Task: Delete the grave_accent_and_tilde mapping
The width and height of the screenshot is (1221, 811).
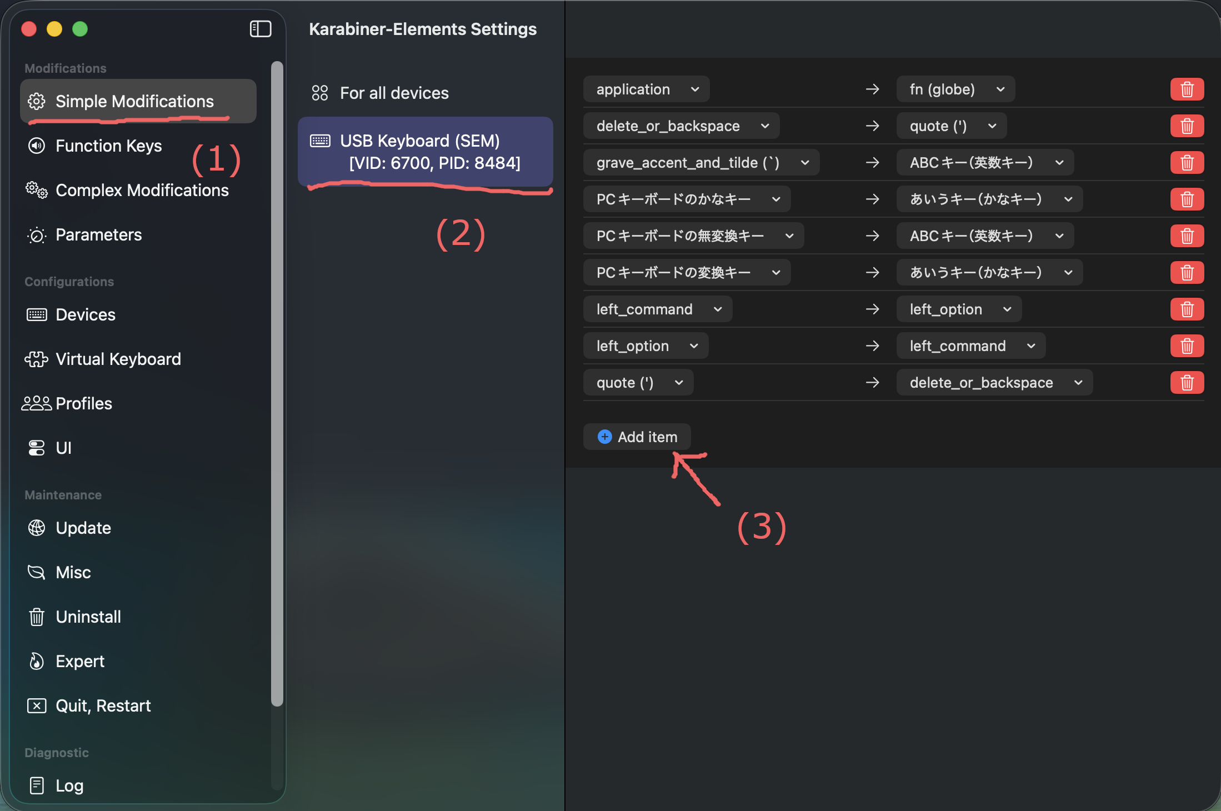Action: click(x=1187, y=163)
